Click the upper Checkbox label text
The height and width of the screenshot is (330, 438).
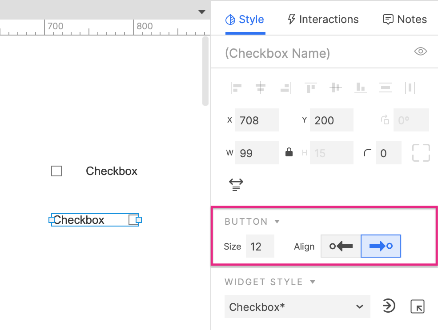click(112, 171)
